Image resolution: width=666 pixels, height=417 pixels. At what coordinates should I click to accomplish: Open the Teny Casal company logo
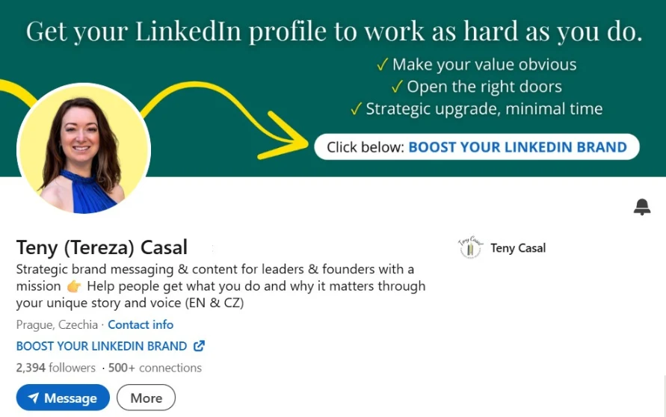(x=469, y=248)
